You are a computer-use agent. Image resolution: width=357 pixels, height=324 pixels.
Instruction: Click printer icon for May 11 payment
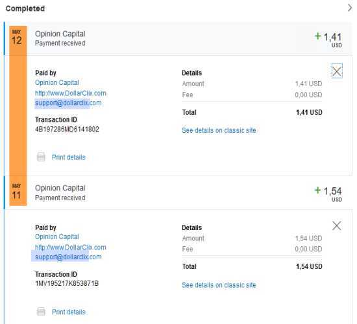(41, 312)
